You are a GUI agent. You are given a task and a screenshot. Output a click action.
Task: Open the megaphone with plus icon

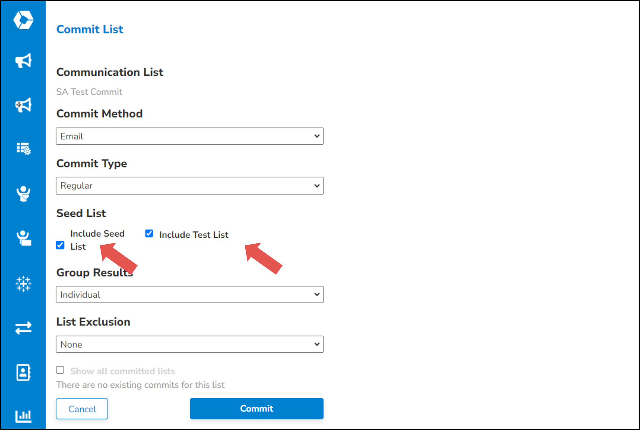[x=23, y=105]
